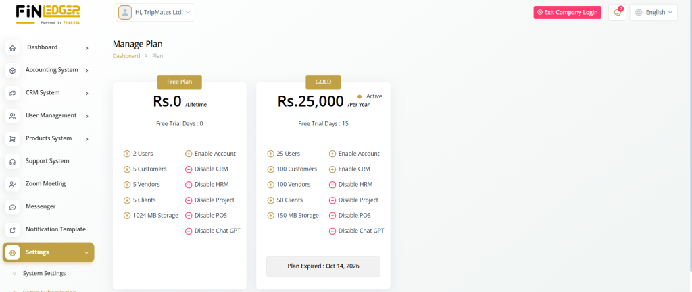Viewport: 692px width, 292px height.
Task: Follow the Dashboard breadcrumb link
Action: (126, 56)
